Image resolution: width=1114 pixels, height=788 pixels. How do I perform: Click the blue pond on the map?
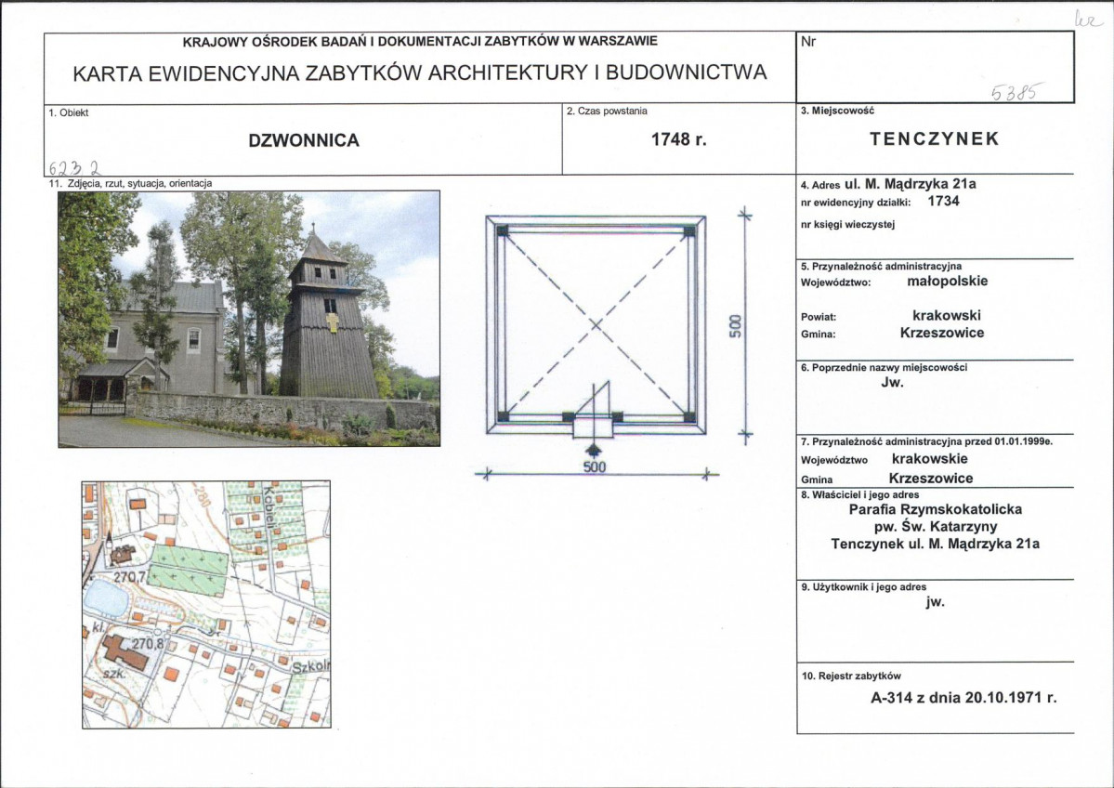(106, 598)
